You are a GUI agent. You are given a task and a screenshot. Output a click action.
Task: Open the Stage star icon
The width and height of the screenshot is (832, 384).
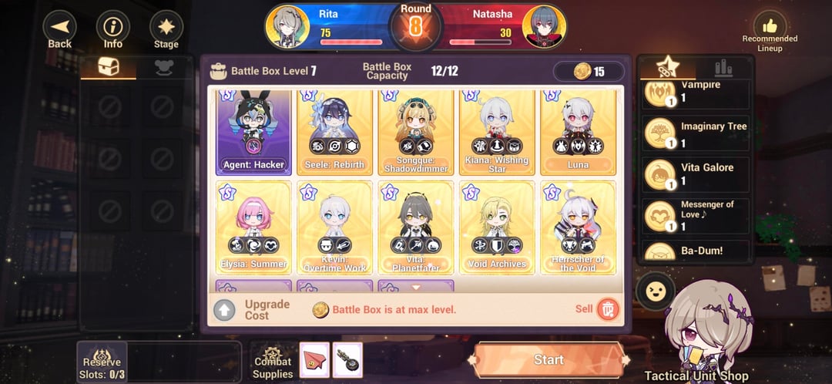click(x=166, y=26)
